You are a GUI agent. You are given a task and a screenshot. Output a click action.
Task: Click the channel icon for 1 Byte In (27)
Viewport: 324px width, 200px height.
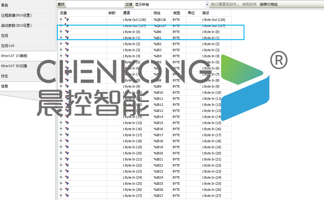click(x=67, y=195)
